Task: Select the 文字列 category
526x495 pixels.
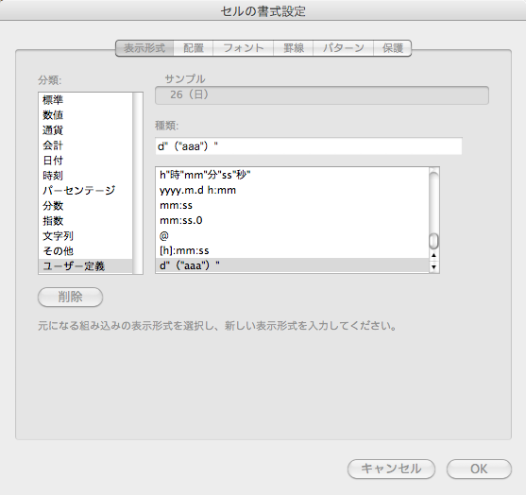Action: (x=86, y=236)
